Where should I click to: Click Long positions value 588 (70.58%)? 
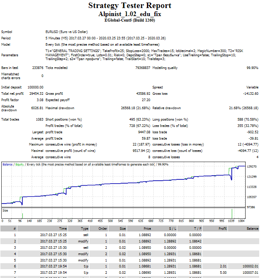(248, 120)
